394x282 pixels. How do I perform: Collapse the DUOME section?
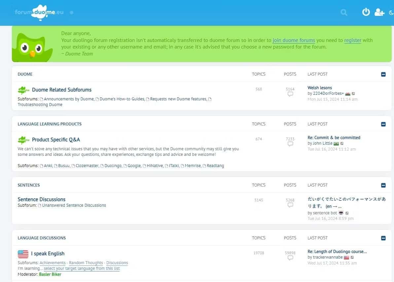[x=383, y=74]
